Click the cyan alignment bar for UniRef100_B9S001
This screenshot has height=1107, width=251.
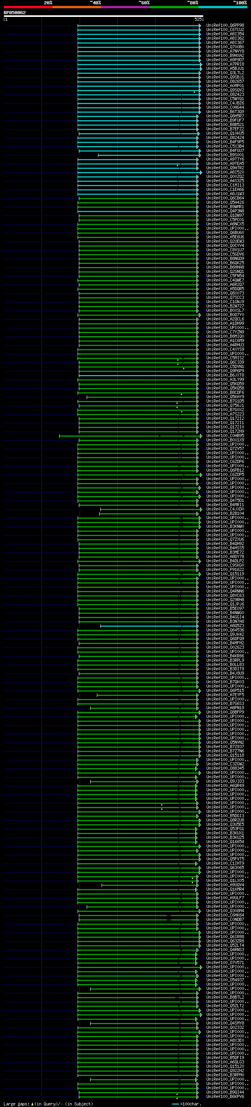[149, 155]
